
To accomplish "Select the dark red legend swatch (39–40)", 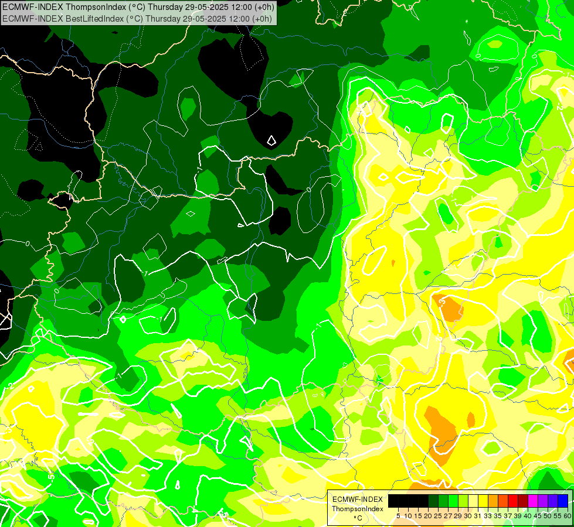I will tap(524, 501).
